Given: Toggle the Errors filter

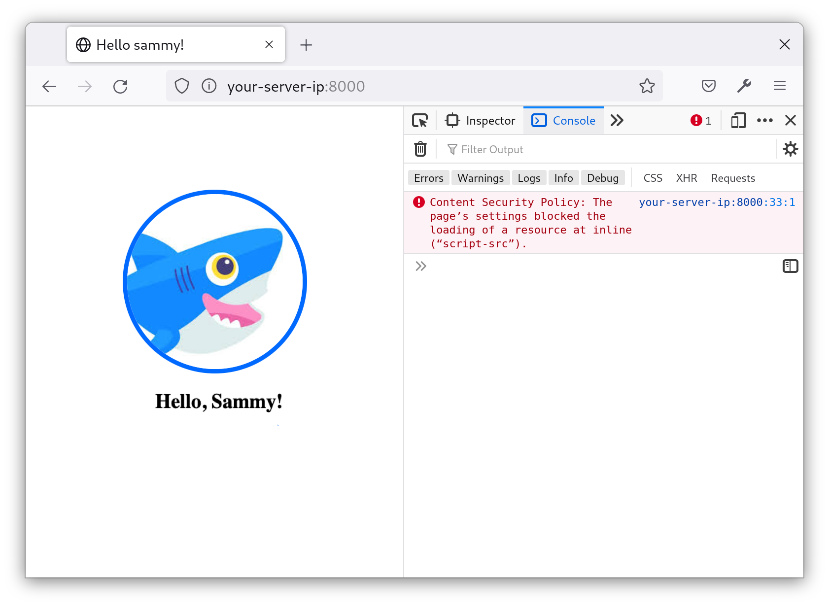Looking at the screenshot, I should 429,178.
